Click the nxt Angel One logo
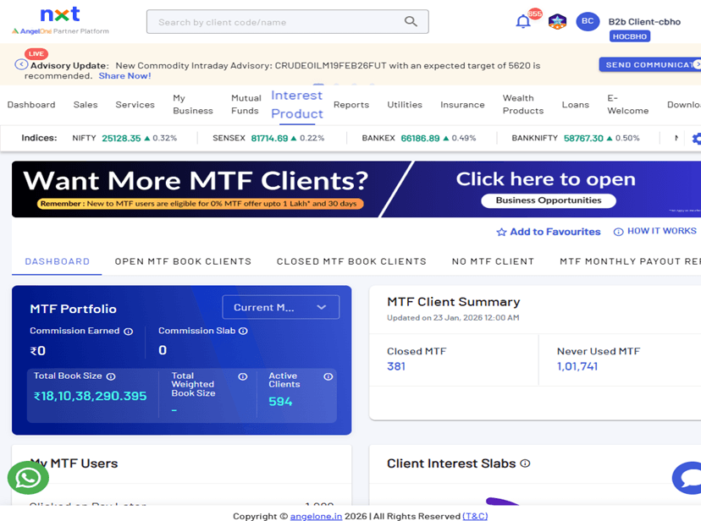 [60, 20]
